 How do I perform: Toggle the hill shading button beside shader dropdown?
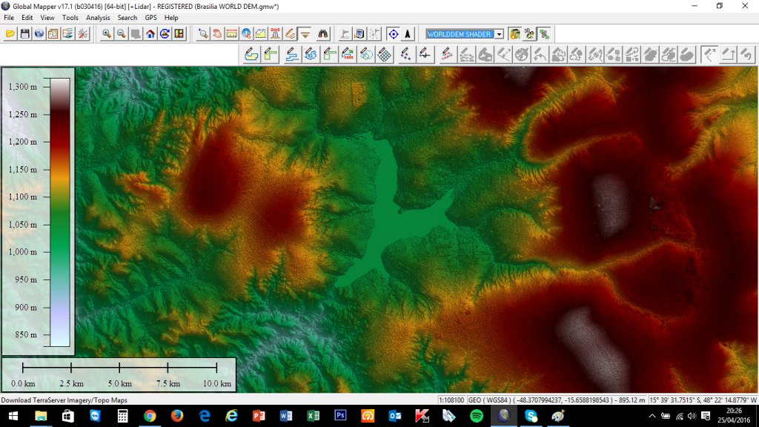[514, 34]
